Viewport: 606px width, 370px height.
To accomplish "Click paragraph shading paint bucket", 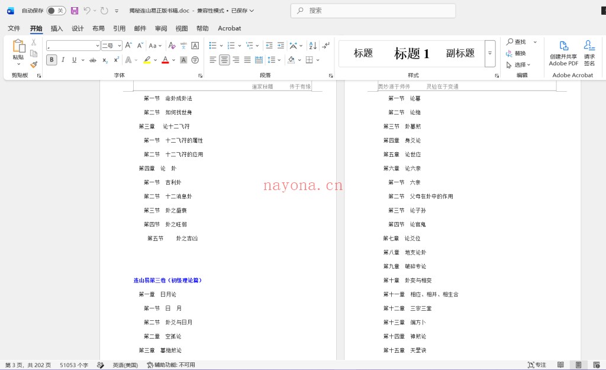I will (291, 60).
